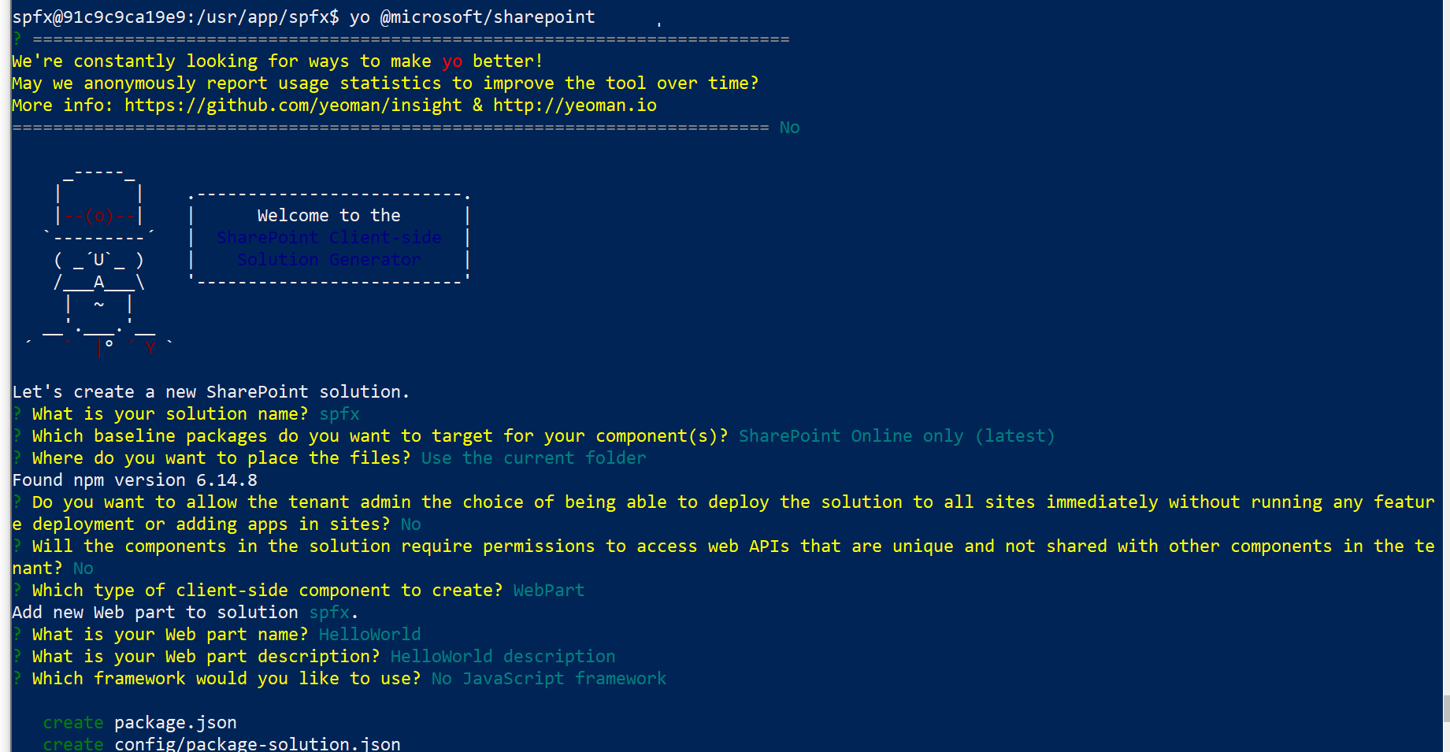Click the 'Use the current folder' answer
The width and height of the screenshot is (1450, 752).
533,458
